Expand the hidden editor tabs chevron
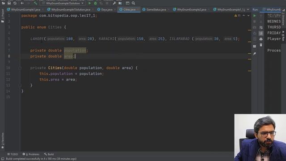286x161 pixels. point(248,9)
